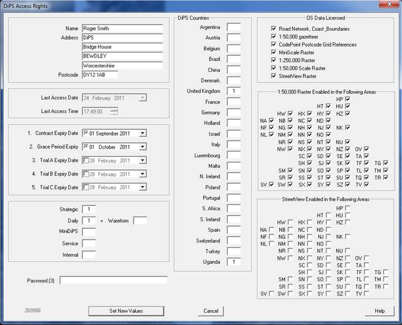This screenshot has height=325, width=402.
Task: Click the MiniDiPS input field
Action: click(89, 232)
